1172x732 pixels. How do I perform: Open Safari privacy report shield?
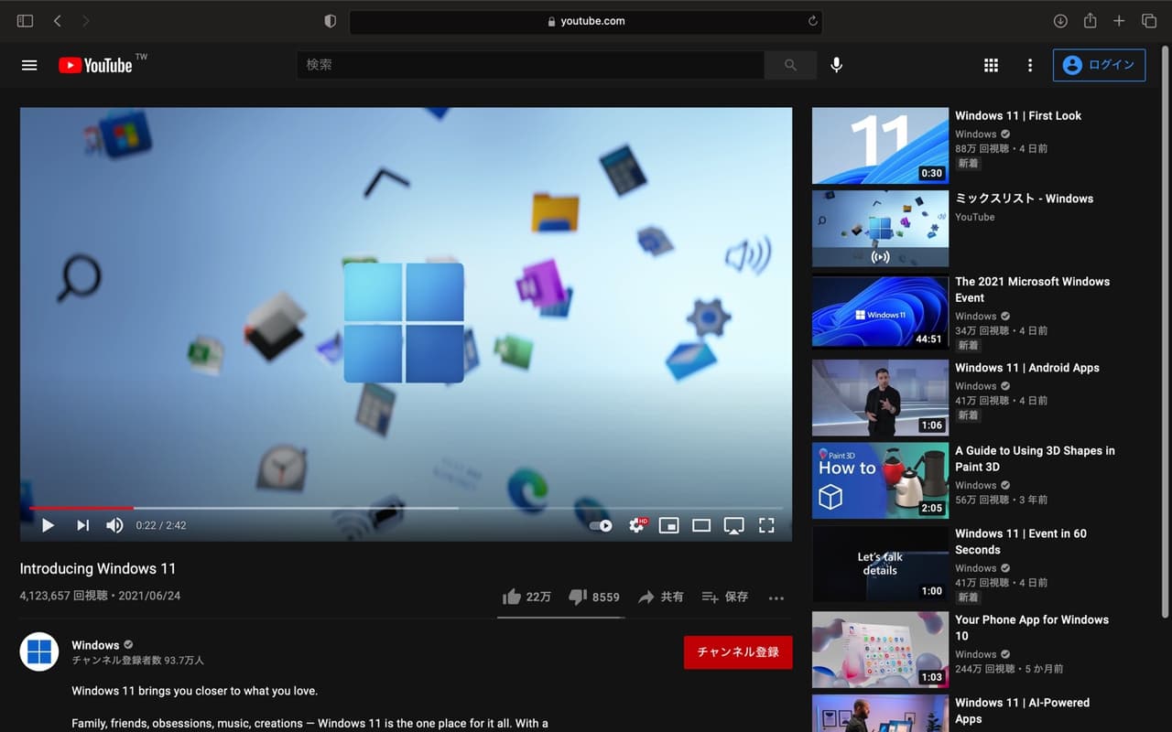click(331, 21)
